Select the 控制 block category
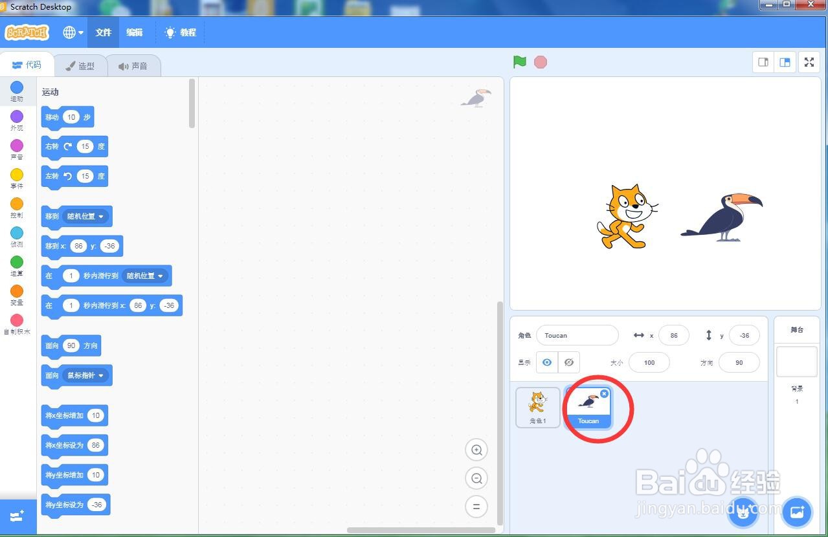 coord(17,208)
